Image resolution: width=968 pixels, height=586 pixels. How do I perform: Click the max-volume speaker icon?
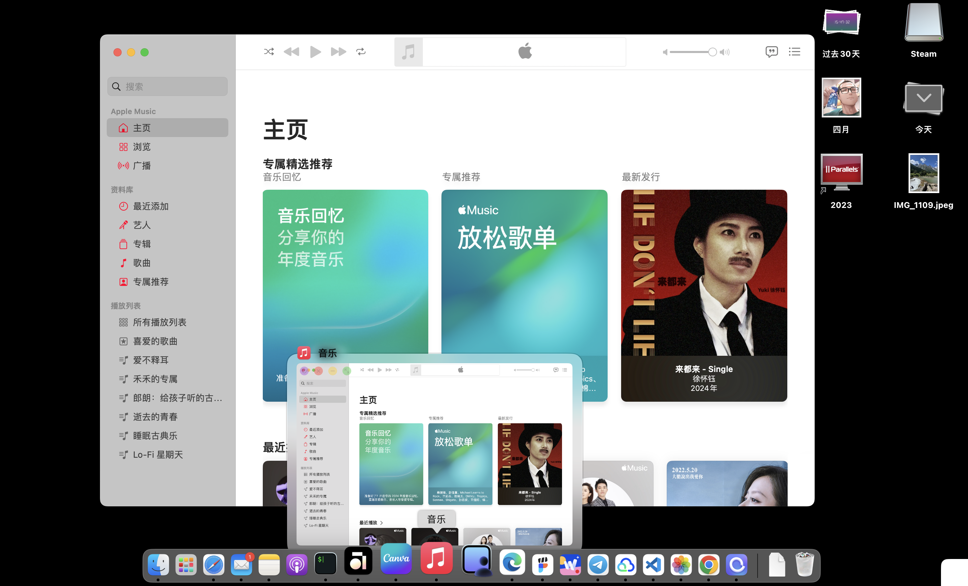pyautogui.click(x=725, y=52)
